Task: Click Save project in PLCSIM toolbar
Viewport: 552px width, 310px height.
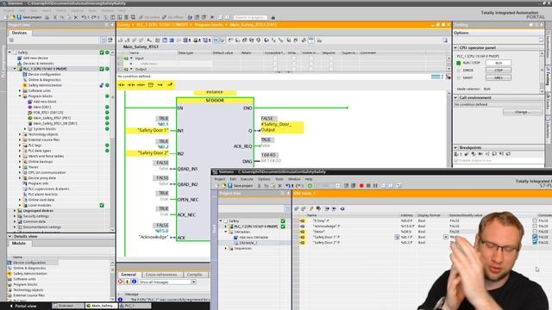Action: click(241, 186)
